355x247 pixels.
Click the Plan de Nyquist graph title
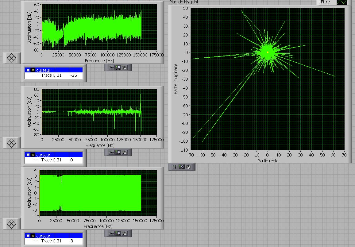click(x=184, y=2)
